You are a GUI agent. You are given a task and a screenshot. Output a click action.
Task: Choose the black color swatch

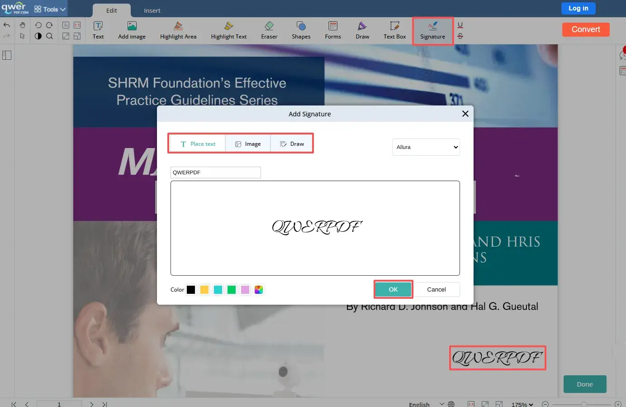tap(191, 290)
